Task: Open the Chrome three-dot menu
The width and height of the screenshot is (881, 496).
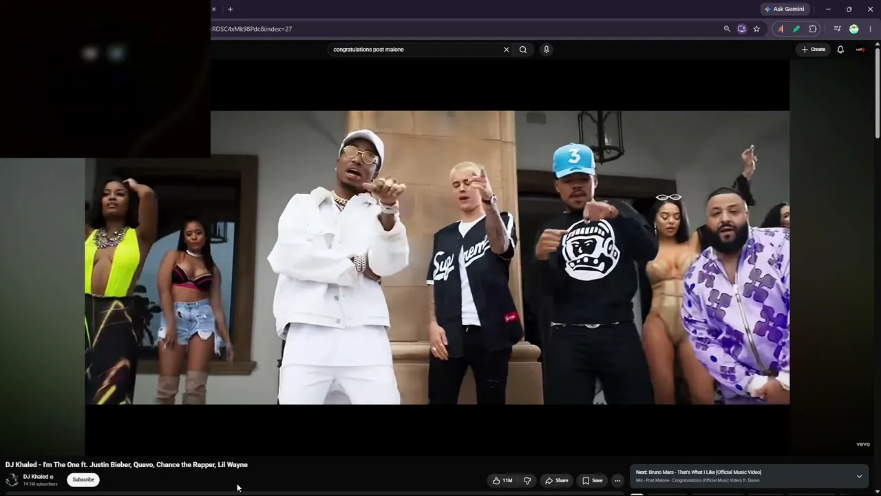Action: 871,29
